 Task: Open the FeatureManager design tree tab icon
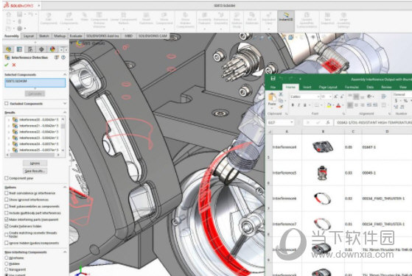[x=9, y=49]
